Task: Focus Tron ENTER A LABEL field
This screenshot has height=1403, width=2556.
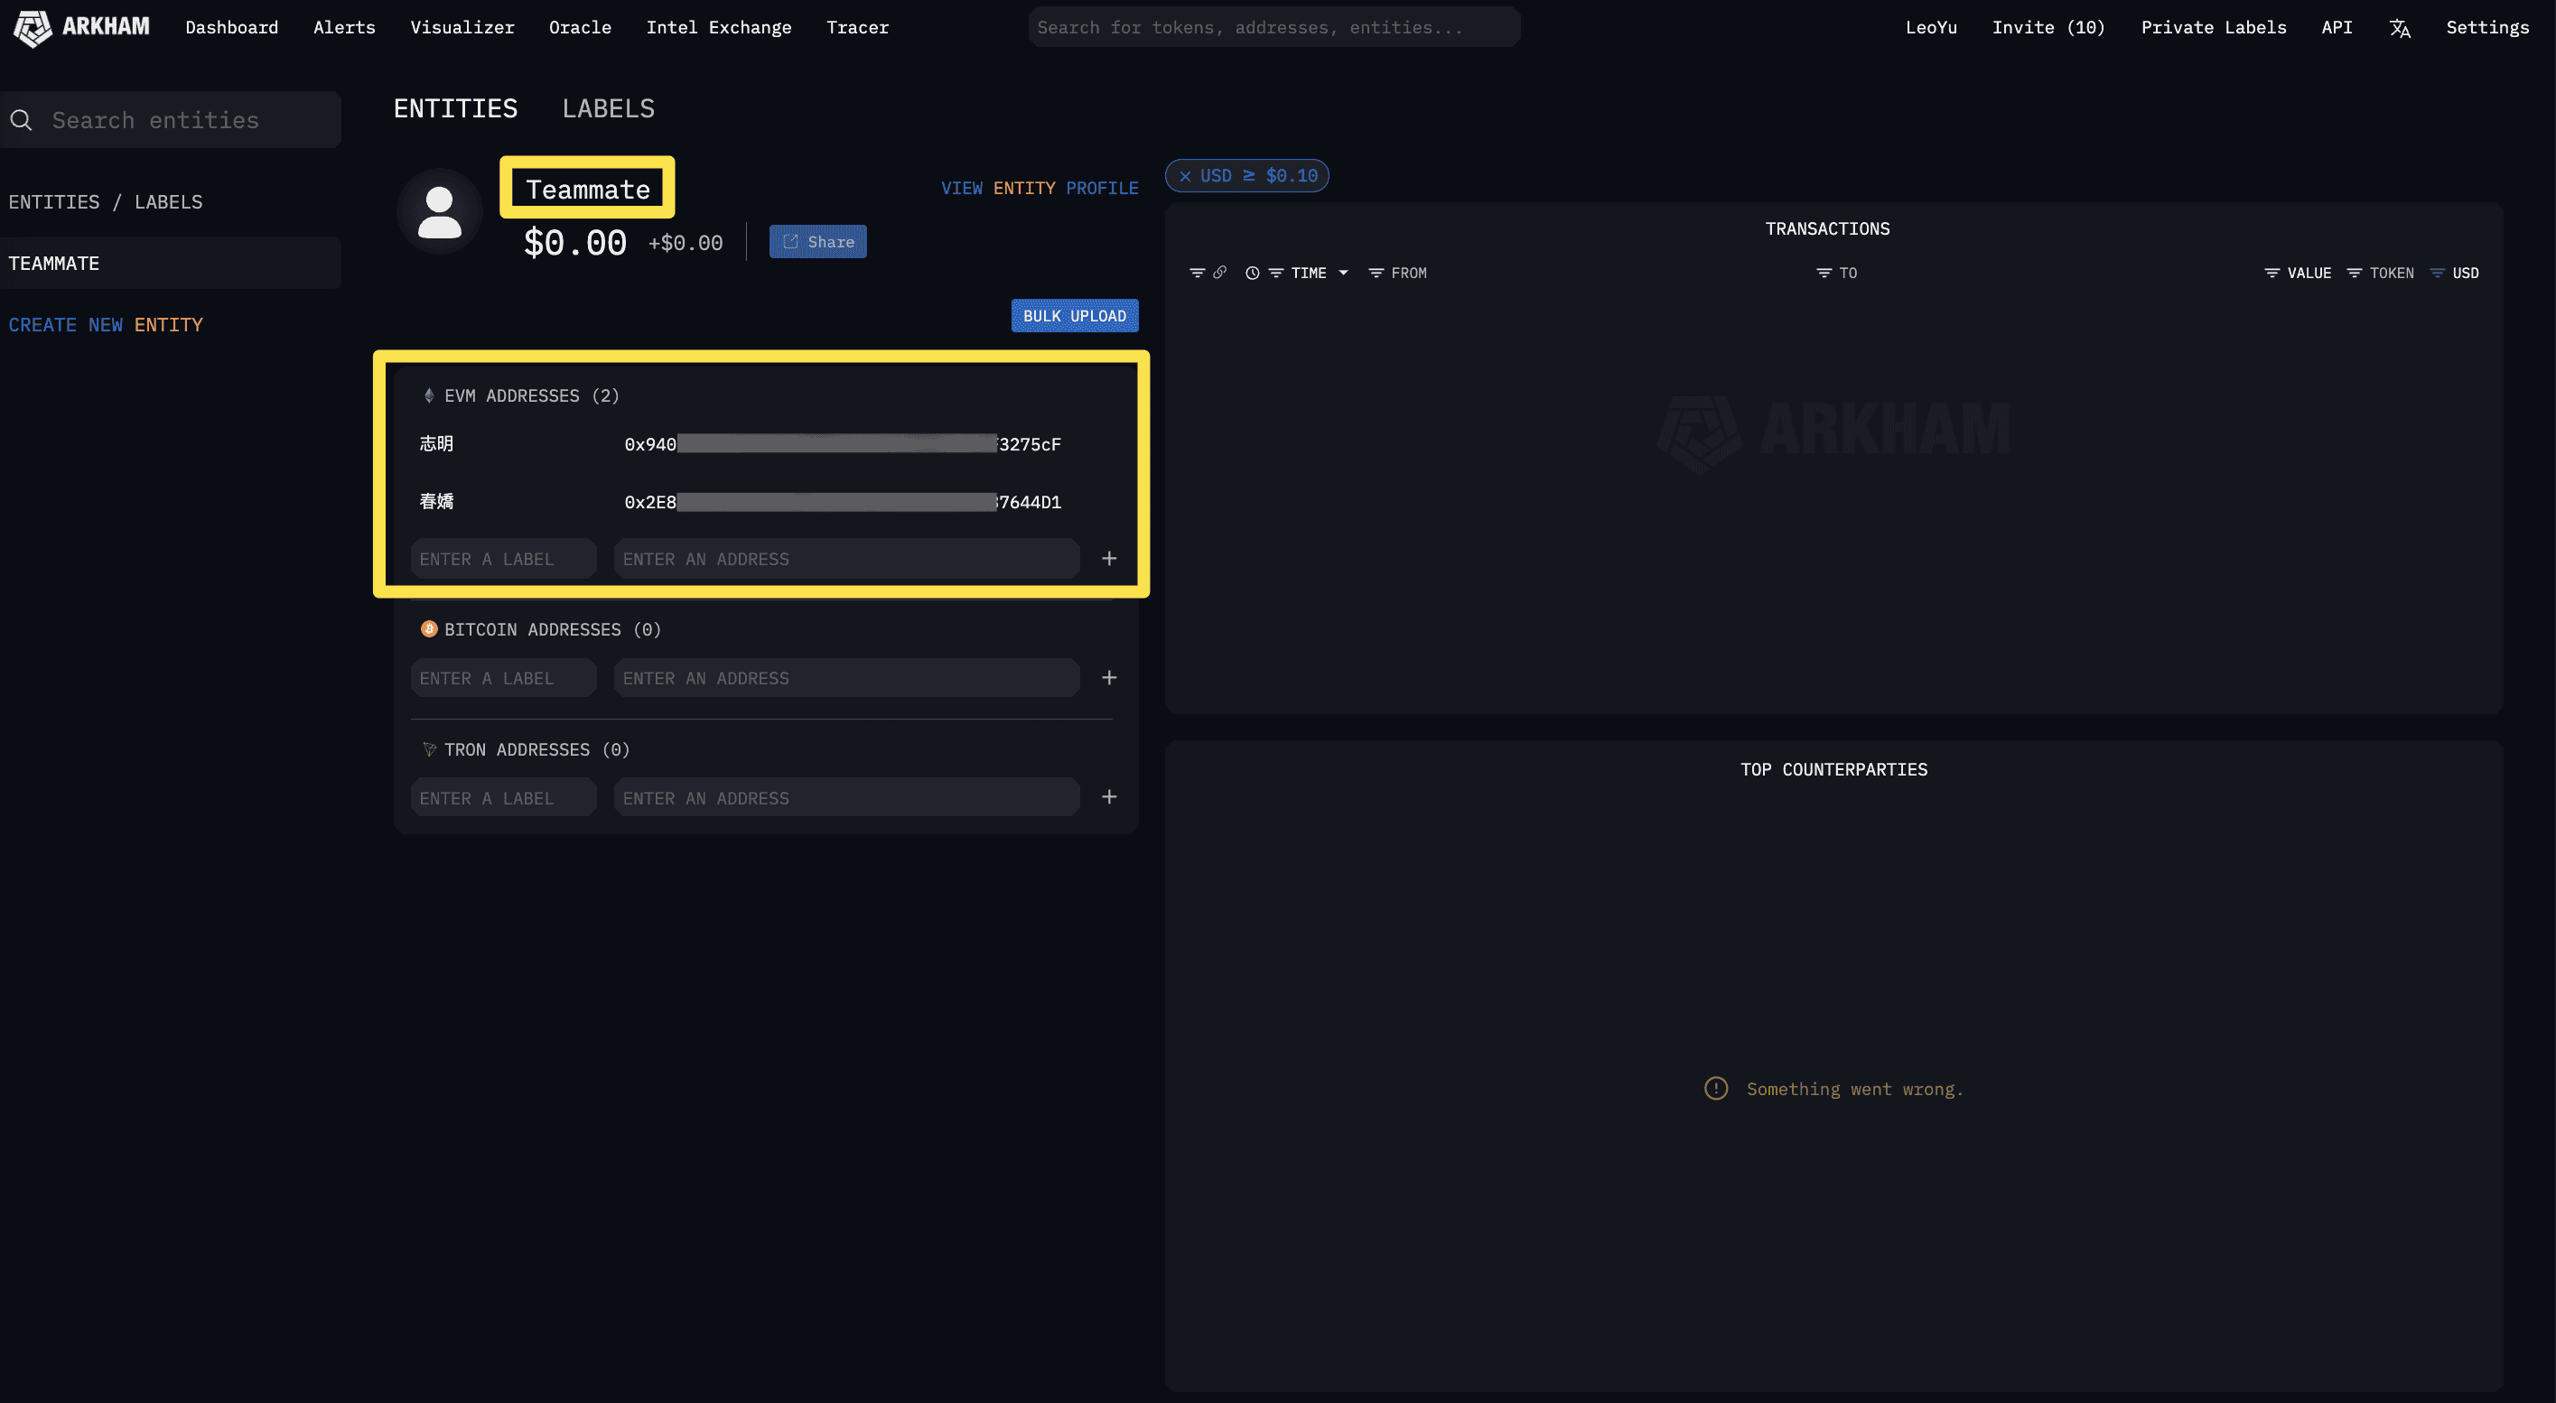Action: click(x=503, y=797)
